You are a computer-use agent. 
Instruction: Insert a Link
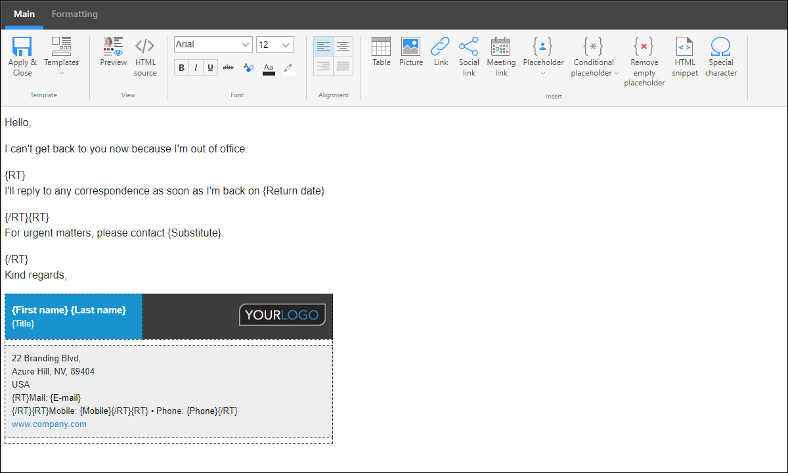[441, 52]
